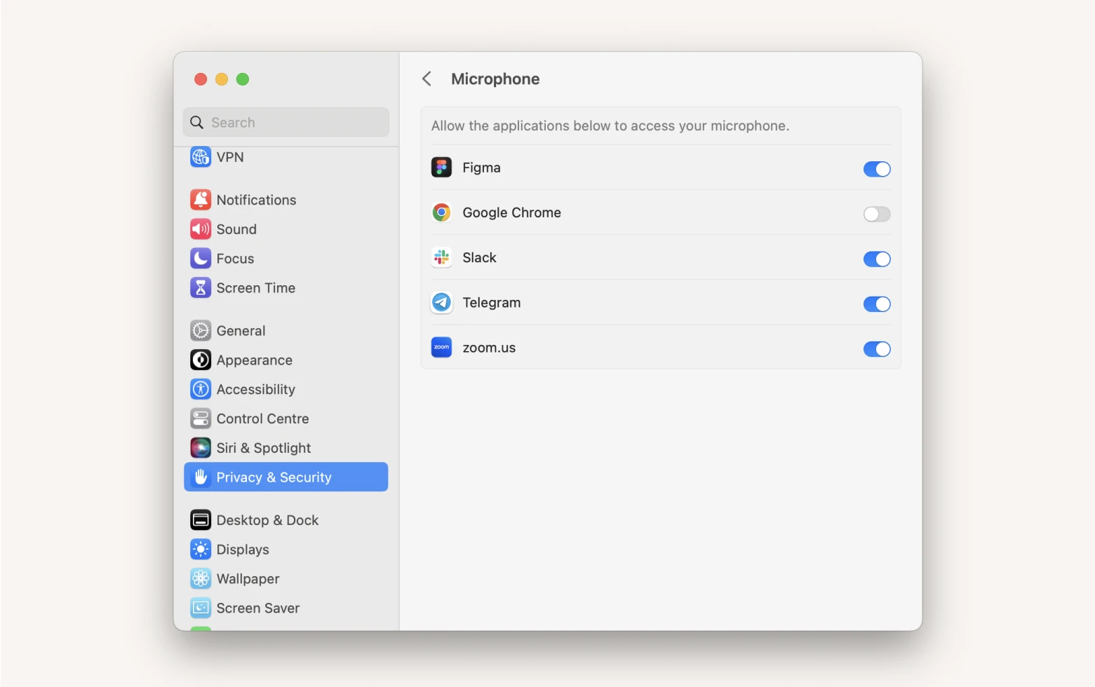
Task: Disable microphone access for Figma
Action: coord(877,169)
